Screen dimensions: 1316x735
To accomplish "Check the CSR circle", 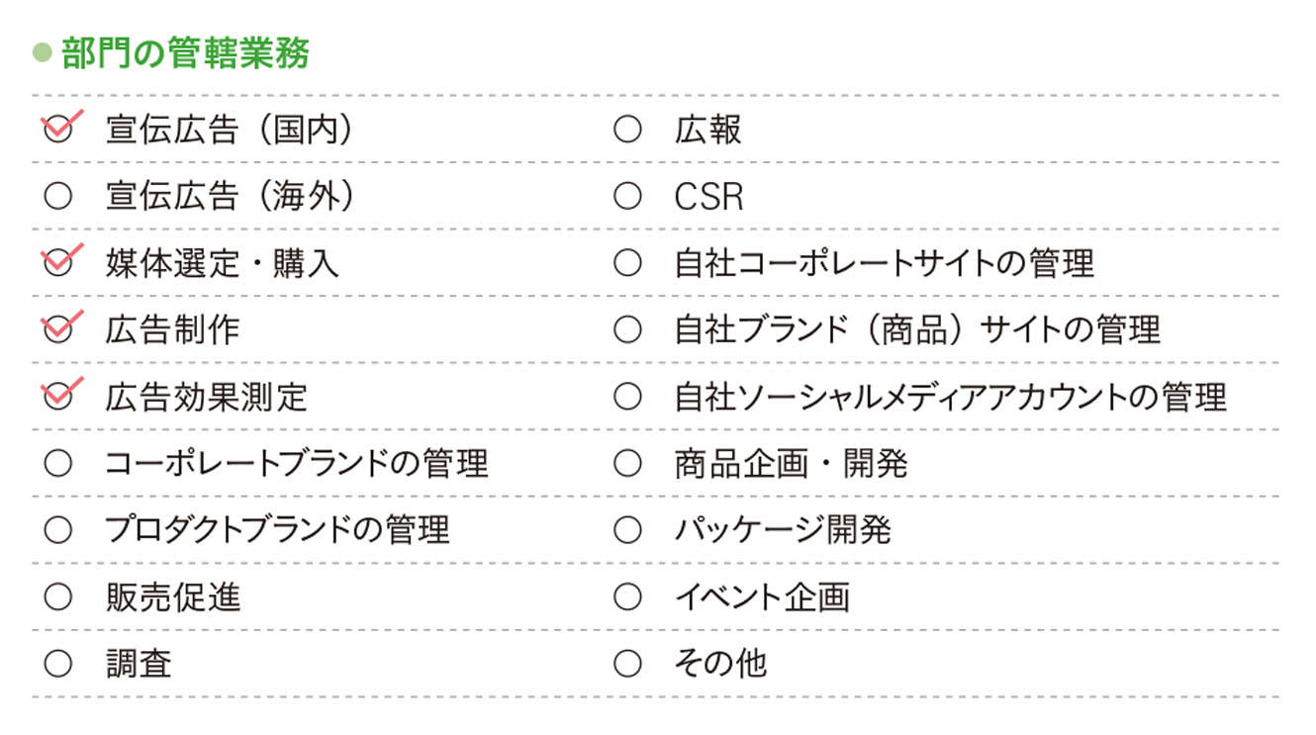I will click(x=627, y=196).
